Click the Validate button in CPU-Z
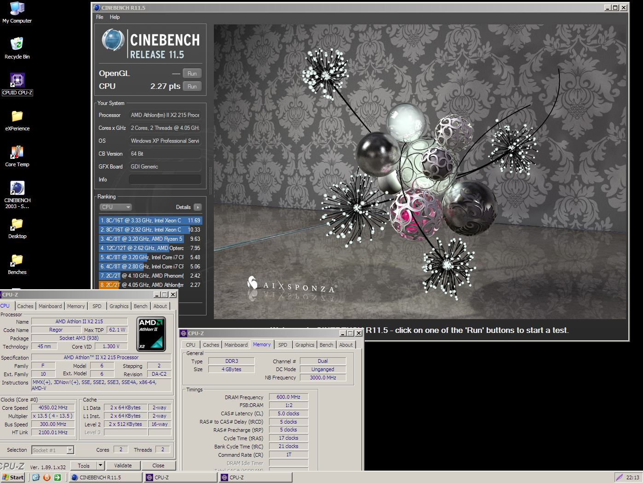 coord(123,466)
